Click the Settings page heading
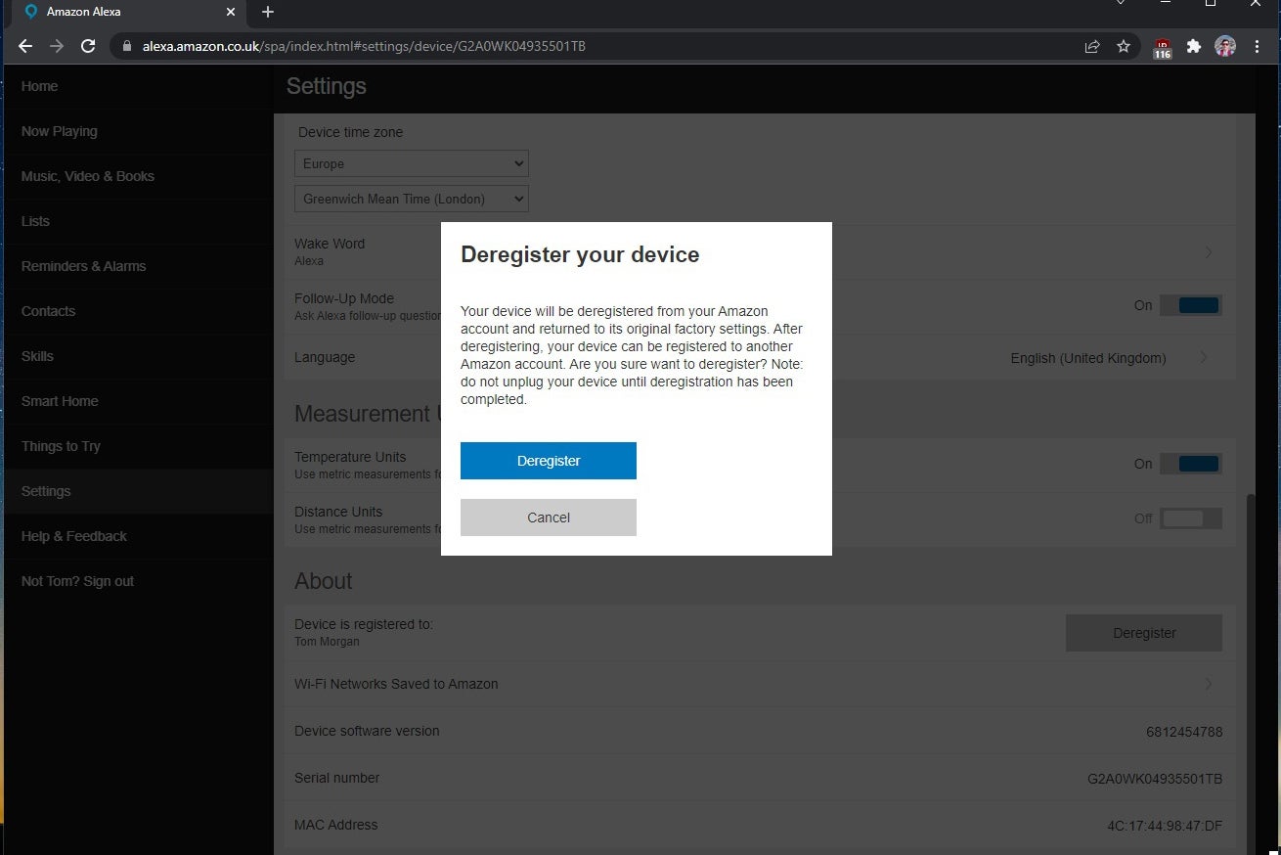The height and width of the screenshot is (855, 1281). pyautogui.click(x=327, y=86)
